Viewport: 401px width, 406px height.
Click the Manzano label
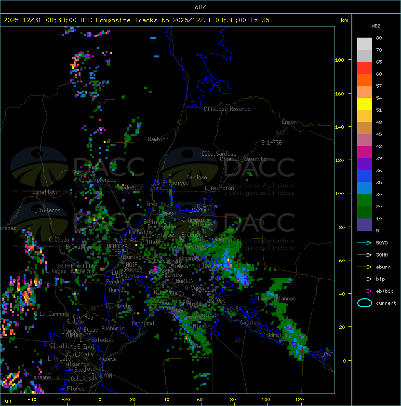(40, 377)
